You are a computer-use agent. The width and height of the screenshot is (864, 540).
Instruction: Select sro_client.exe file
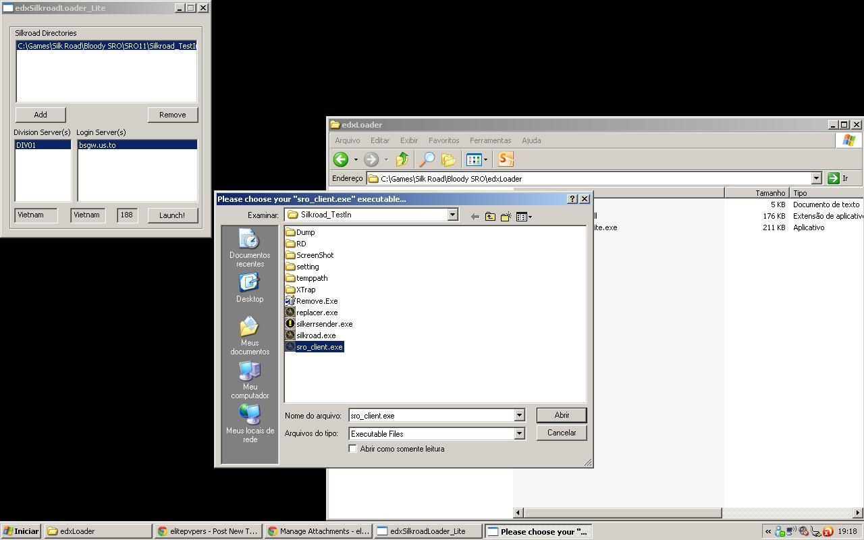tap(315, 347)
